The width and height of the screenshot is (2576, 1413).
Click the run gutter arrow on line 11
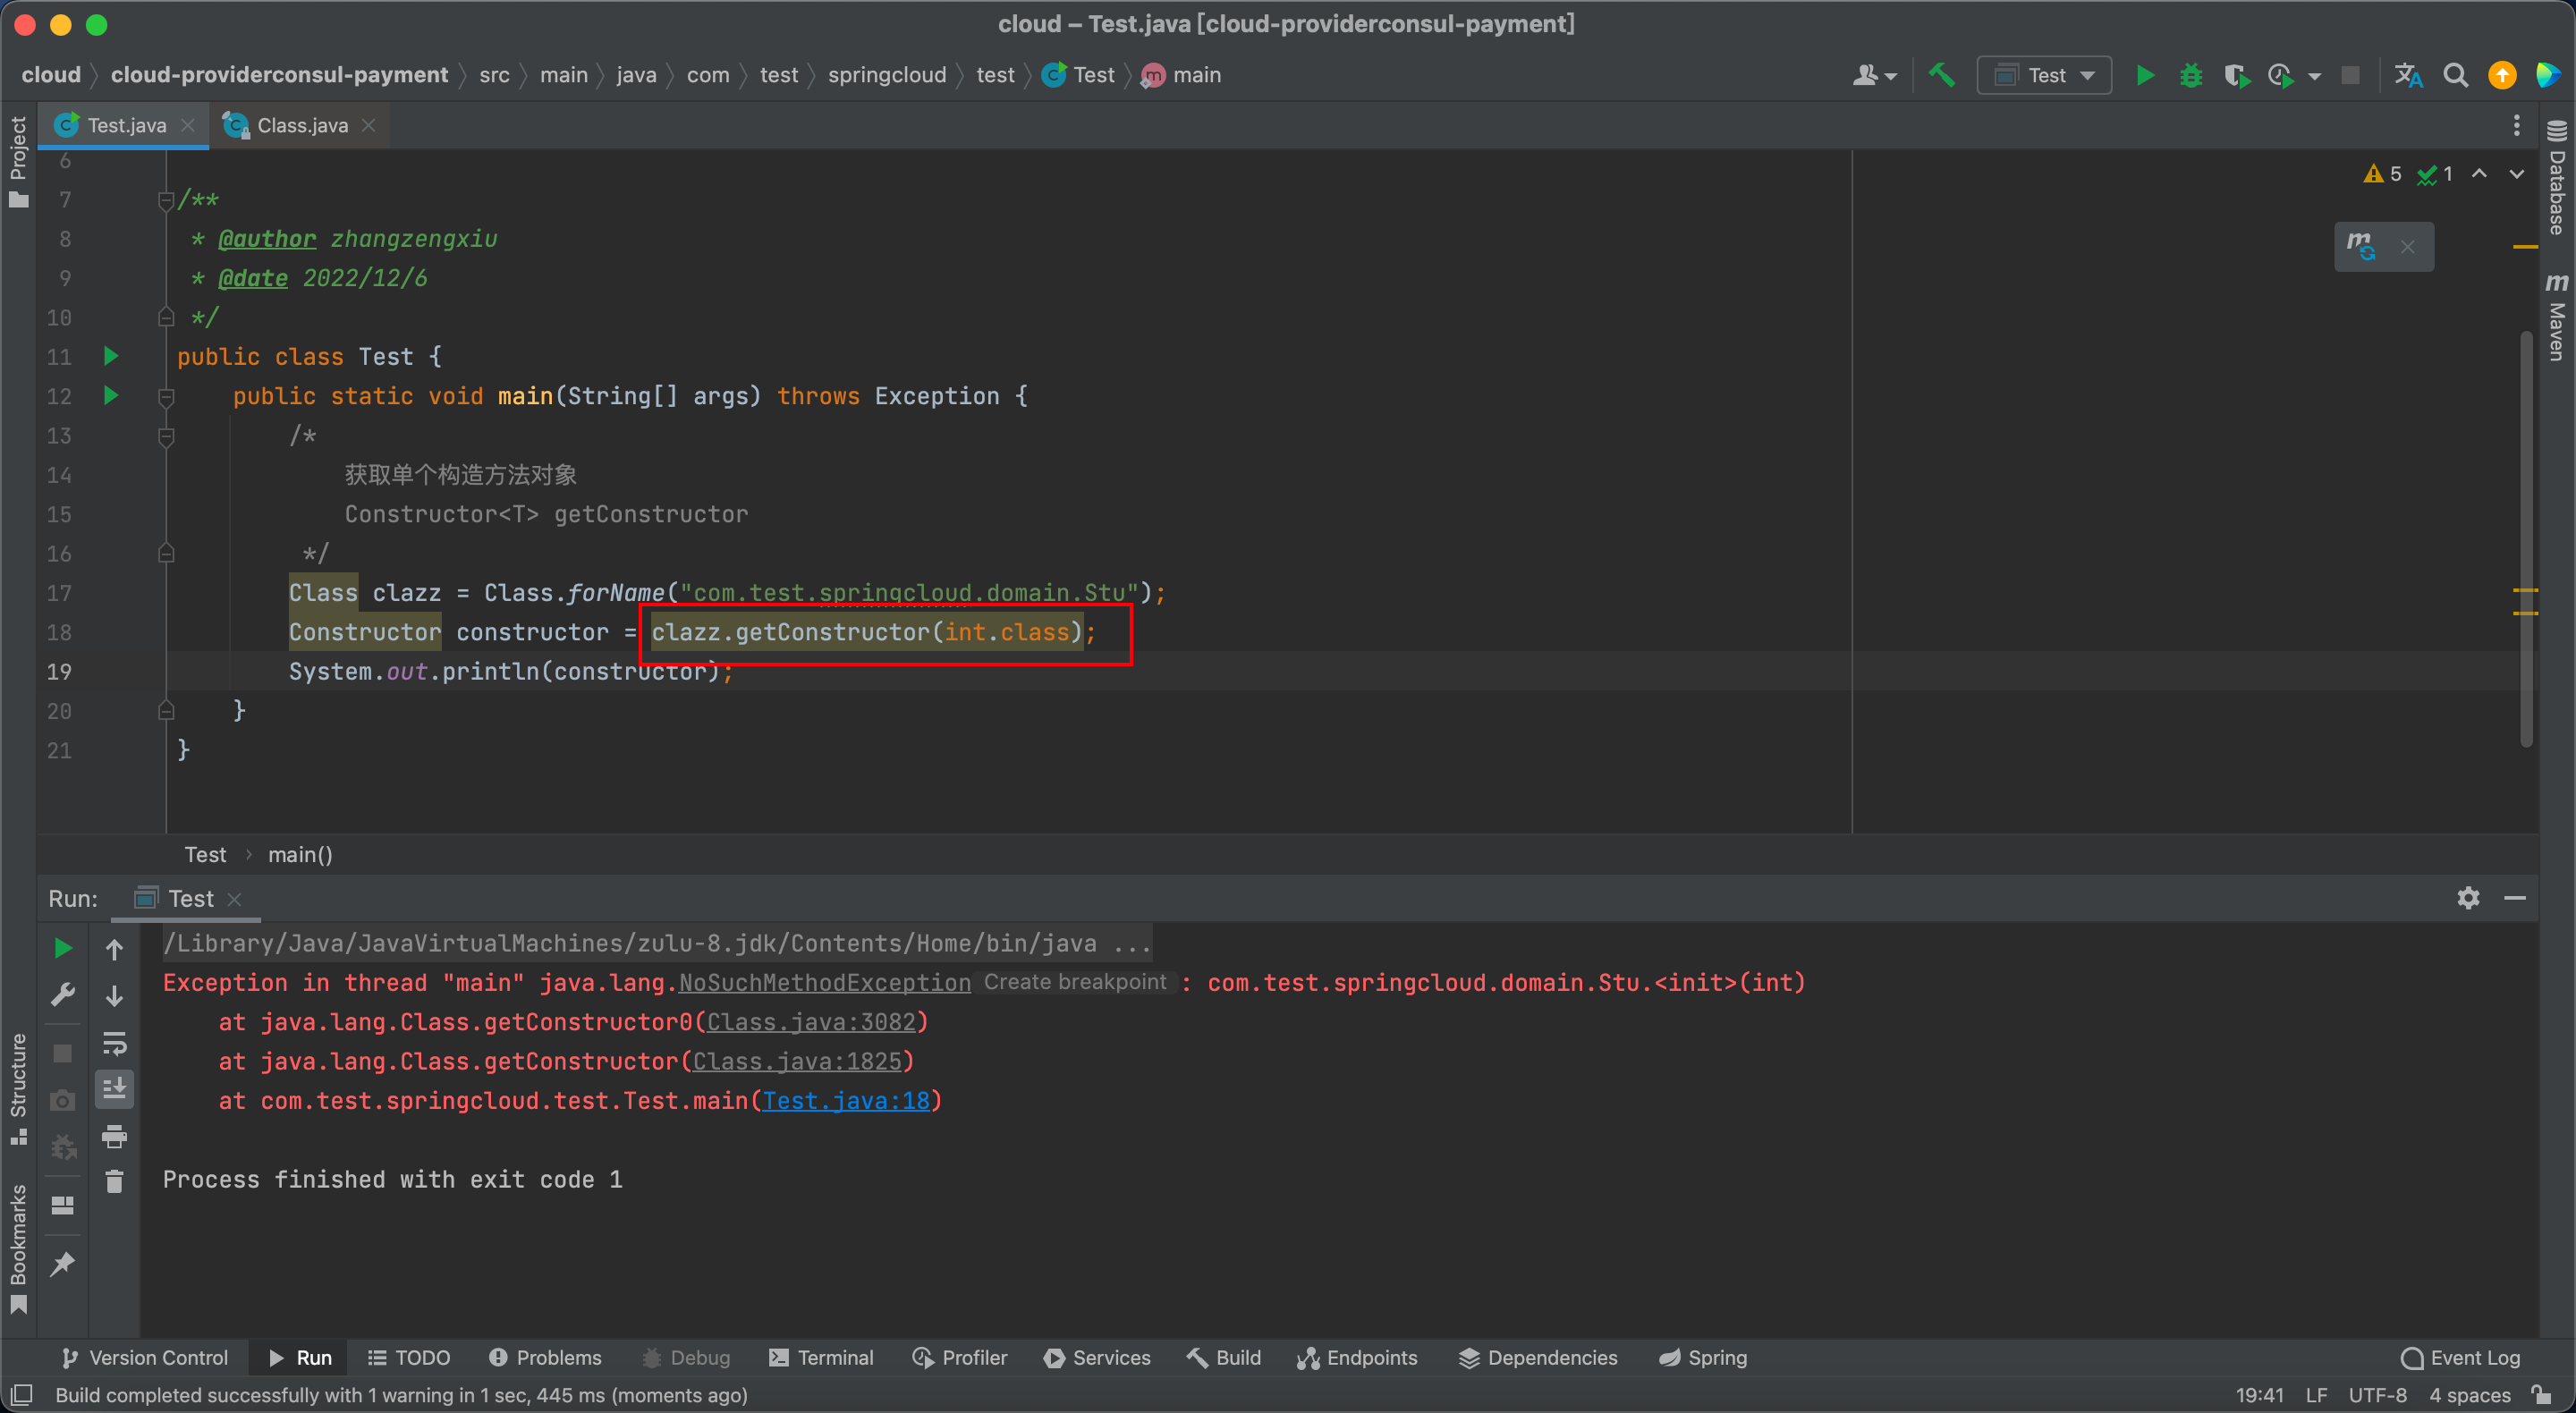111,356
